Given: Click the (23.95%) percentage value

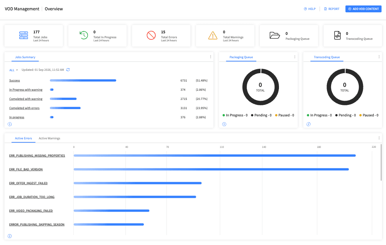Looking at the screenshot, I should coord(201,108).
